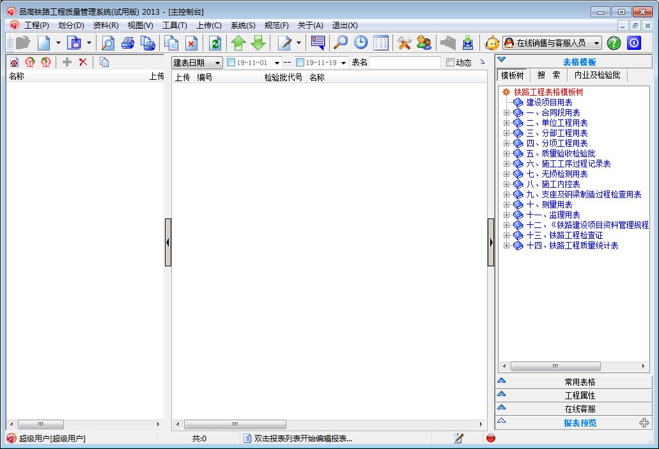The image size is (659, 449).
Task: Expand the 在线客服 panel
Action: pyautogui.click(x=574, y=409)
